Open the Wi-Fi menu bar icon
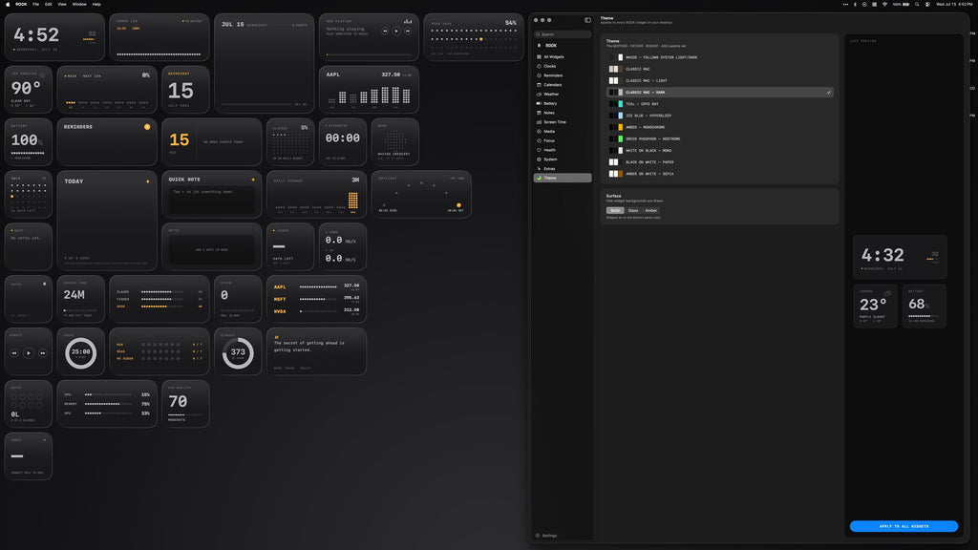The image size is (978, 550). [884, 5]
